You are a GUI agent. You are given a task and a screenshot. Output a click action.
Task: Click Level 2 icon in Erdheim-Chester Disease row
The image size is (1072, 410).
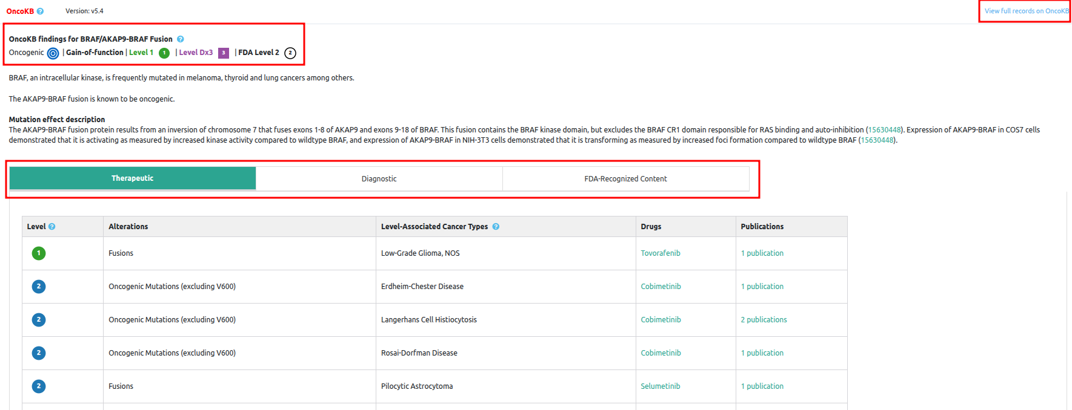pos(39,287)
